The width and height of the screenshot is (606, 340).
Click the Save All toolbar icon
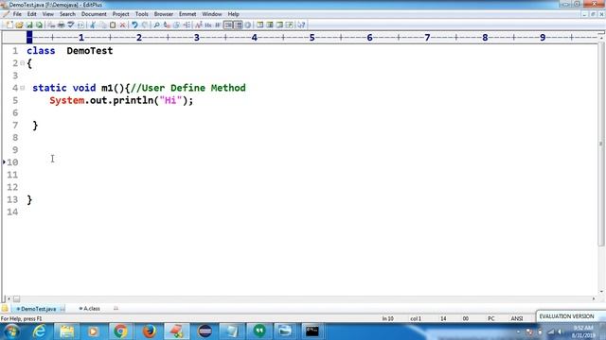[x=39, y=25]
